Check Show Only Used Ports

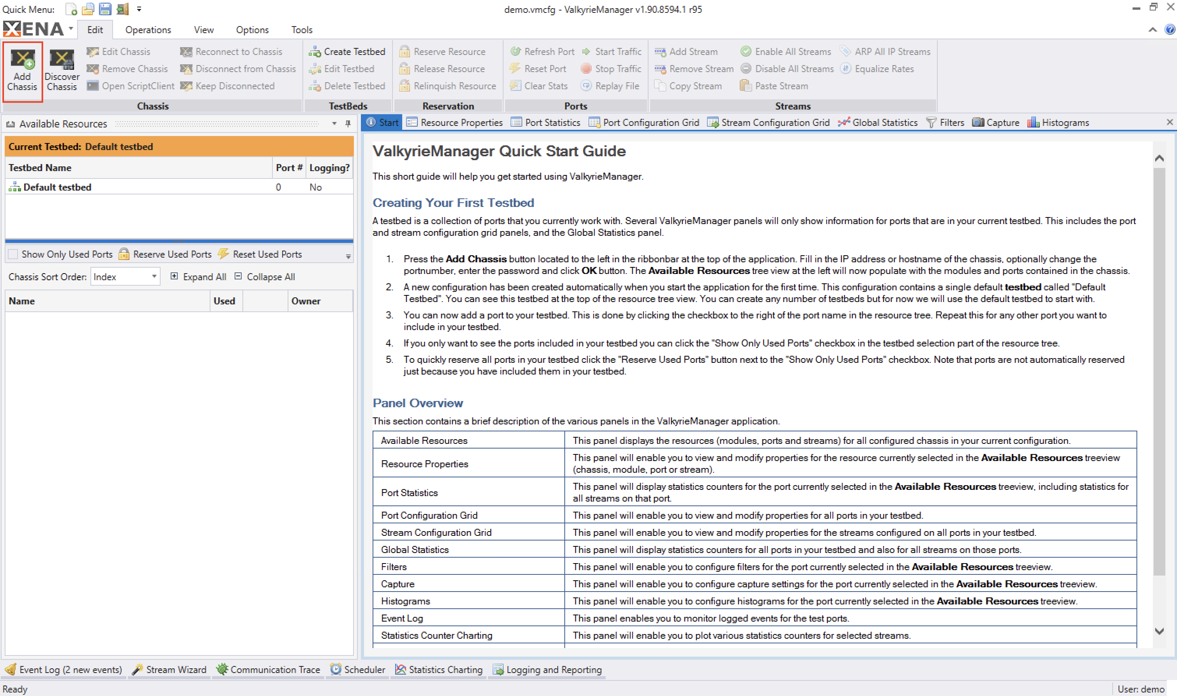[13, 254]
